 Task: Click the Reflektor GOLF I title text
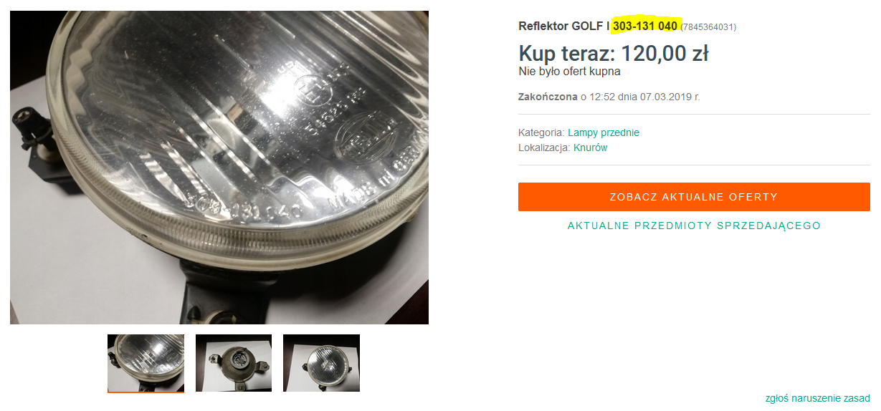pyautogui.click(x=564, y=26)
